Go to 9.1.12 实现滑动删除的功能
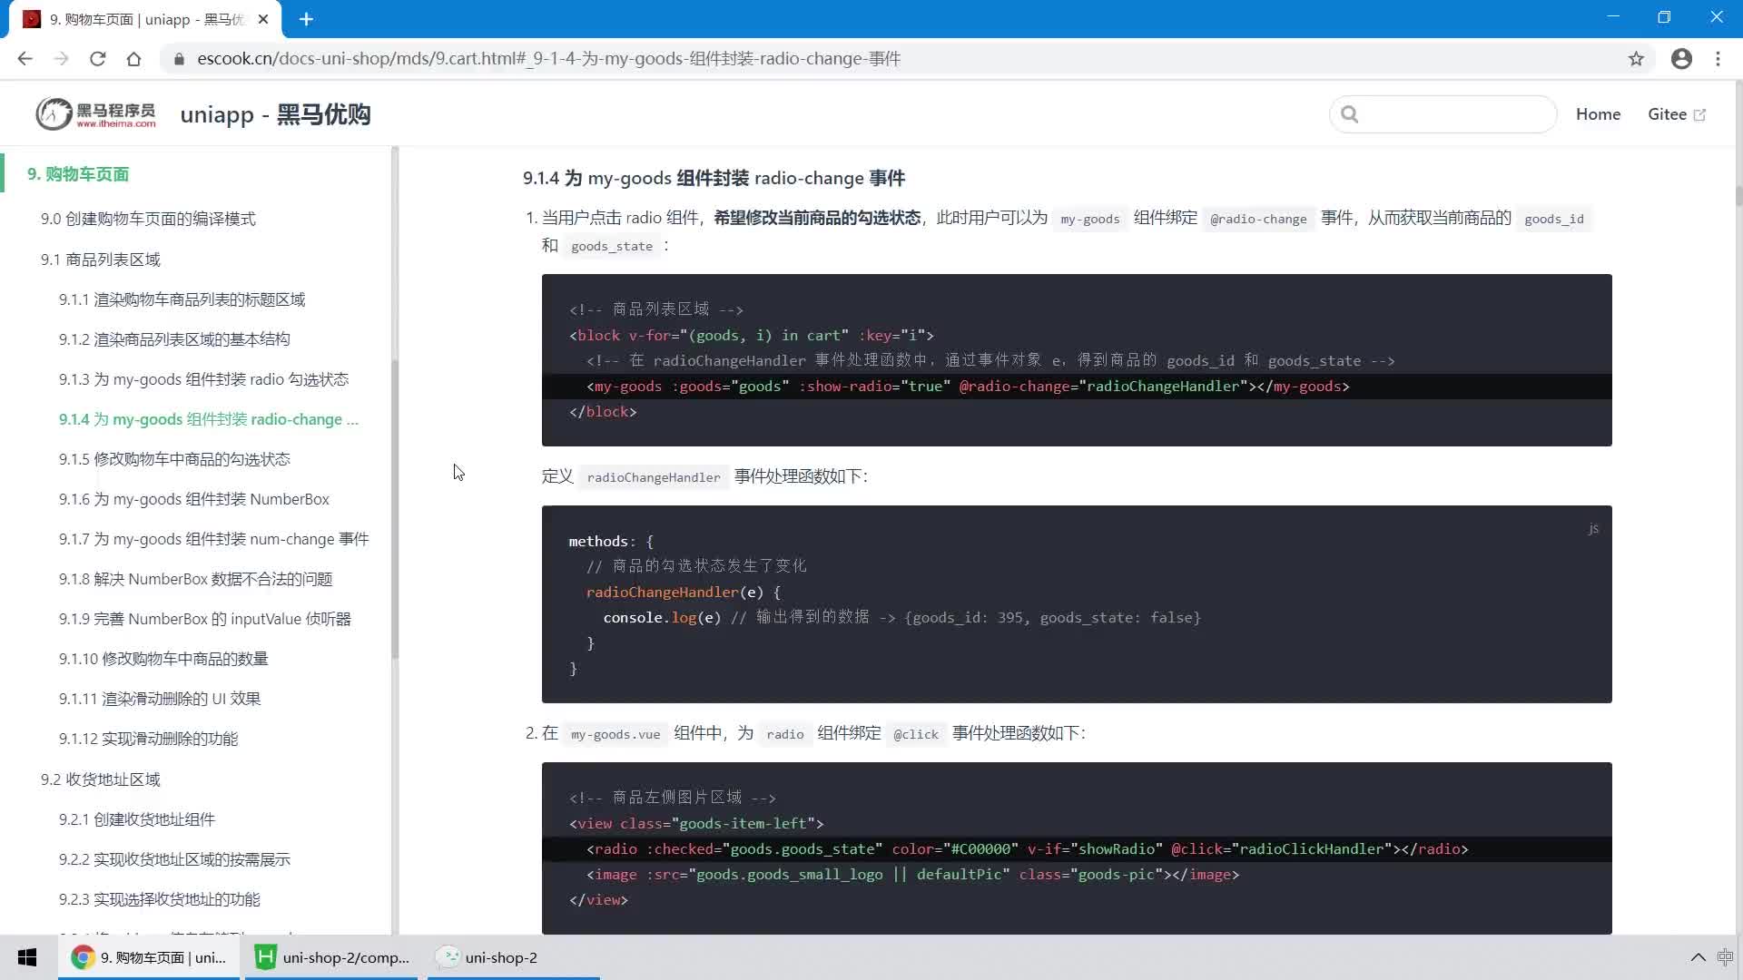 point(148,739)
